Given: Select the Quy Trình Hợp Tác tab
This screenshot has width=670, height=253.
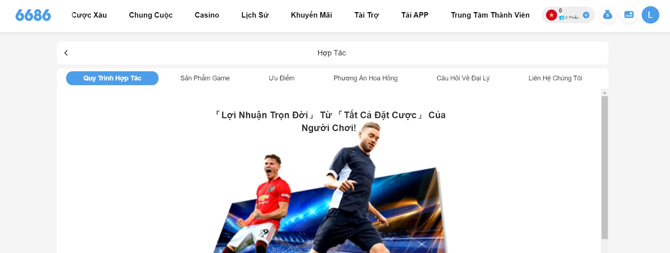Looking at the screenshot, I should coord(112,78).
